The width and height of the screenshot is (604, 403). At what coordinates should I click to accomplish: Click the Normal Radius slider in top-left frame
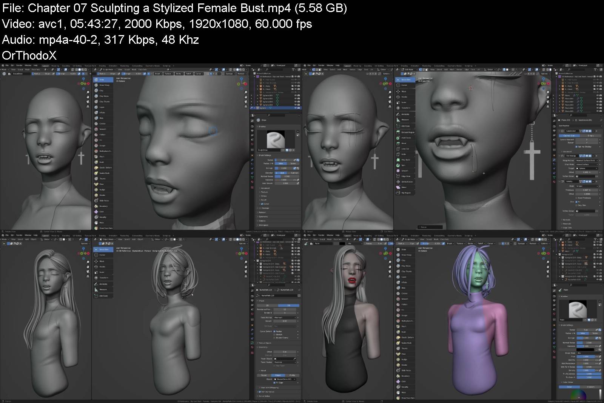click(287, 176)
